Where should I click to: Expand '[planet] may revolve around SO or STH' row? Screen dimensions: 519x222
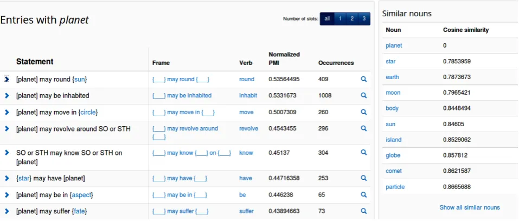click(7, 128)
